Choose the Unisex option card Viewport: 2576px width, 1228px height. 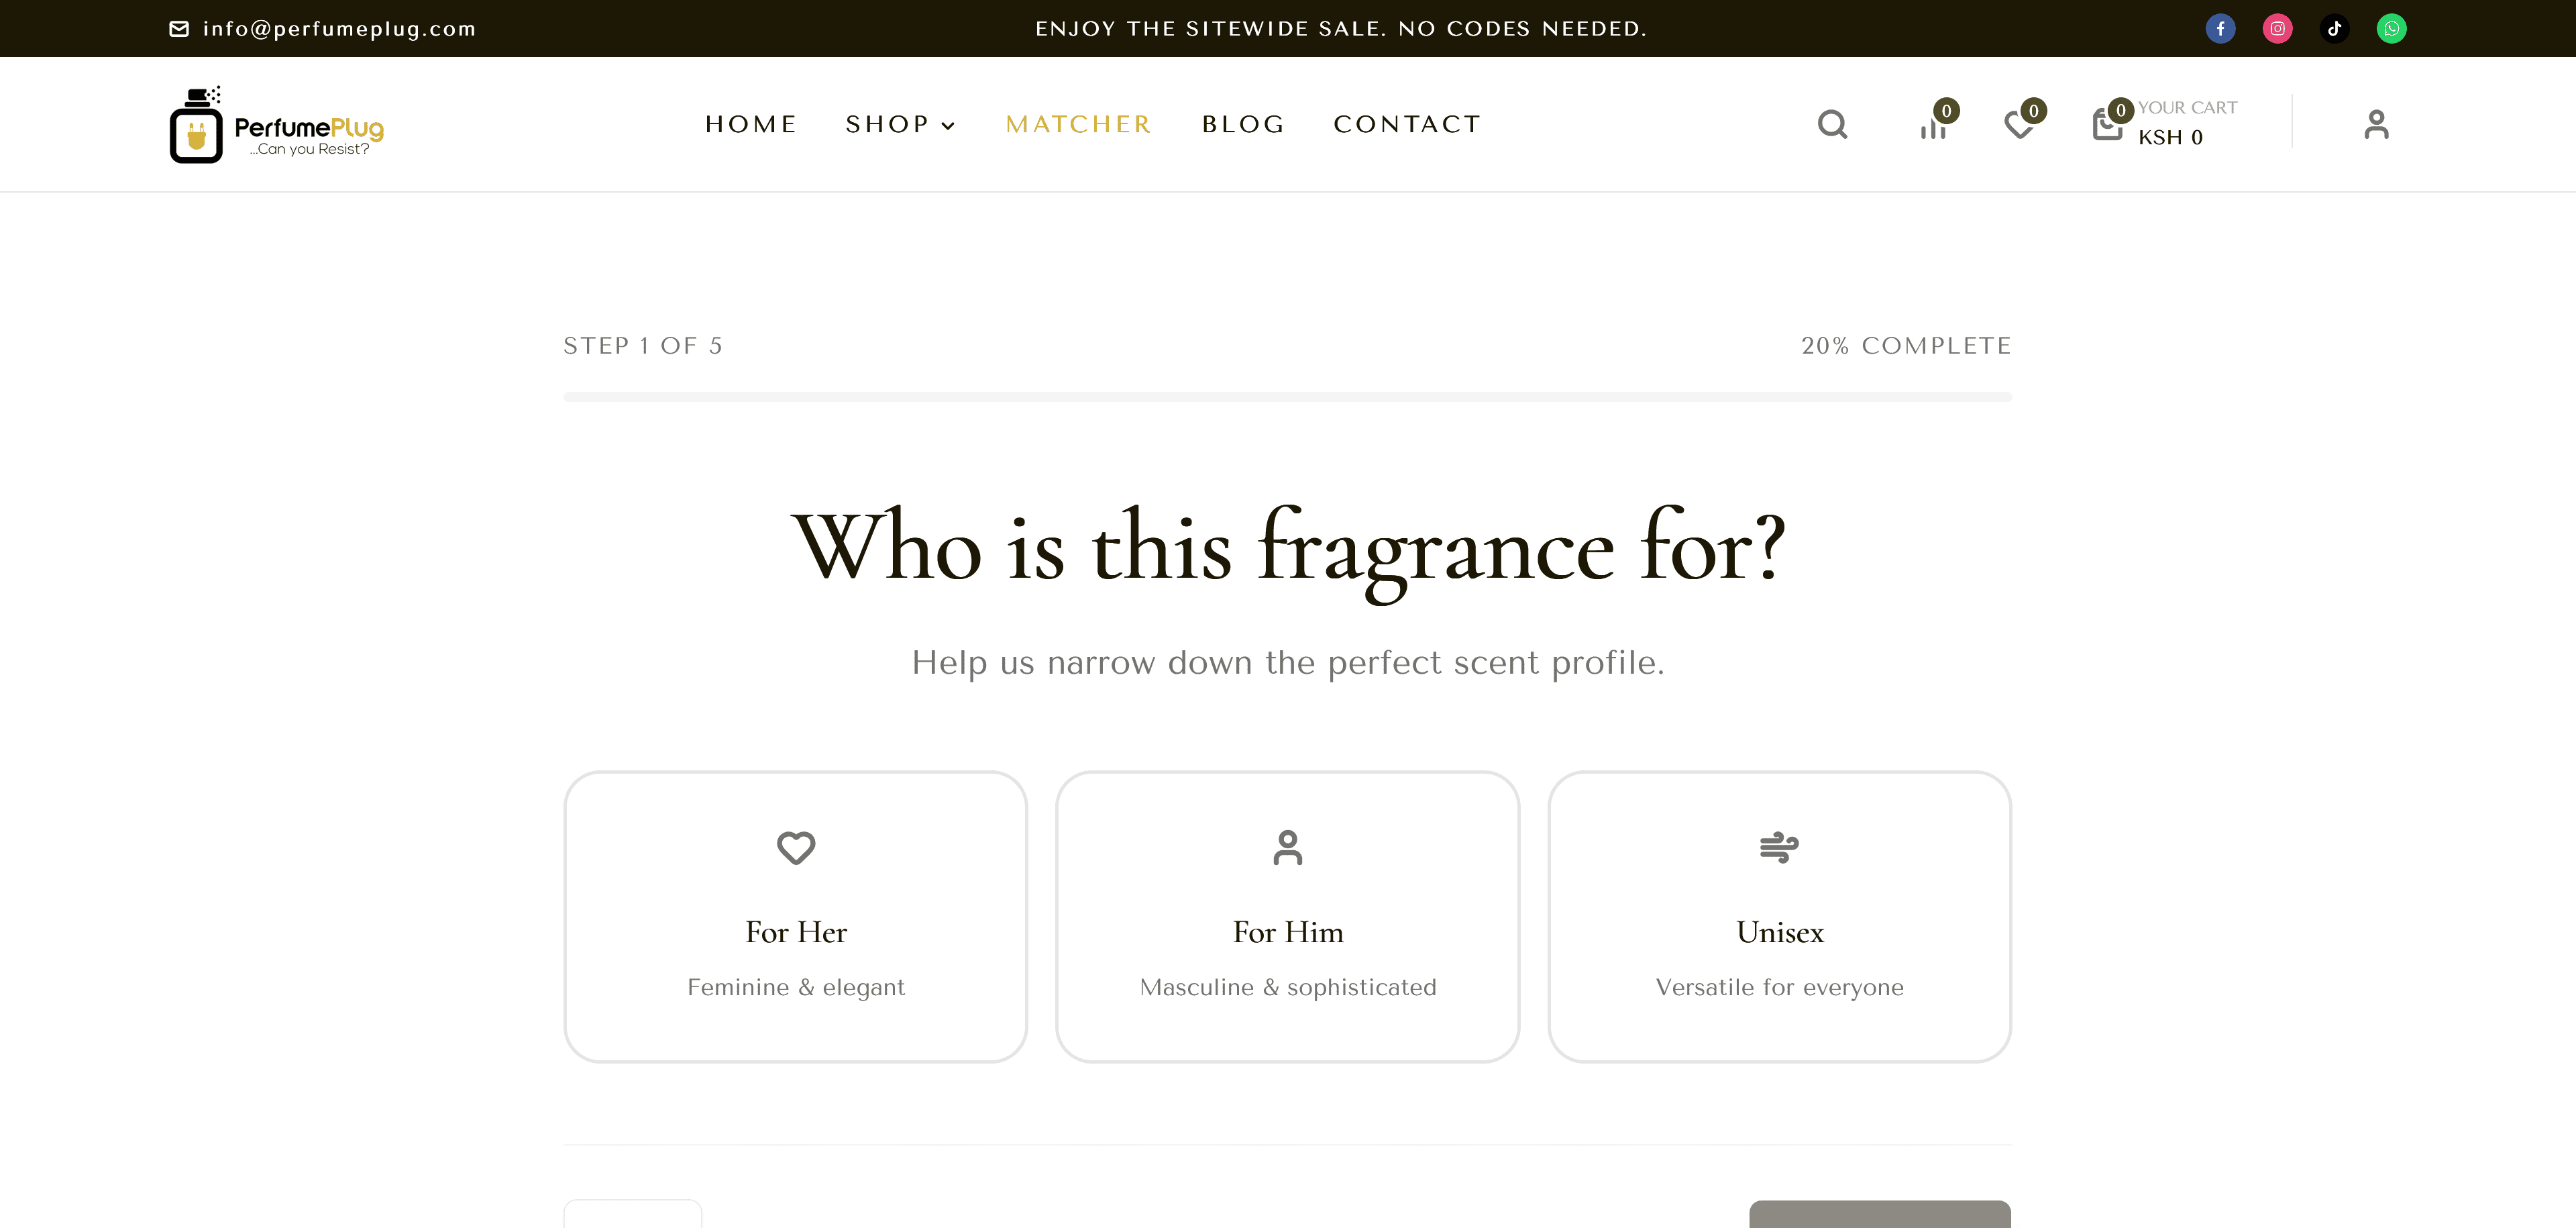(1779, 915)
